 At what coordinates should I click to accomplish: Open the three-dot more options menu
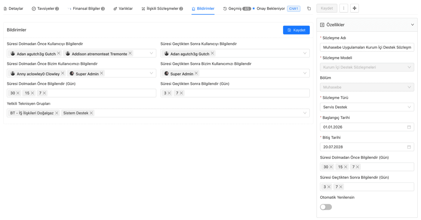click(x=344, y=8)
